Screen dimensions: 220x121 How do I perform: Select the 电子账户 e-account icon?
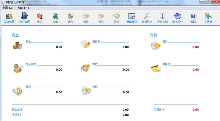point(18,68)
